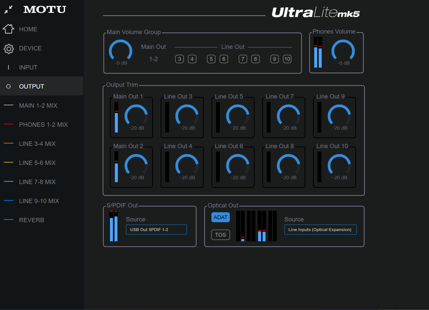Click the purple line beside REVERB

click(x=8, y=219)
